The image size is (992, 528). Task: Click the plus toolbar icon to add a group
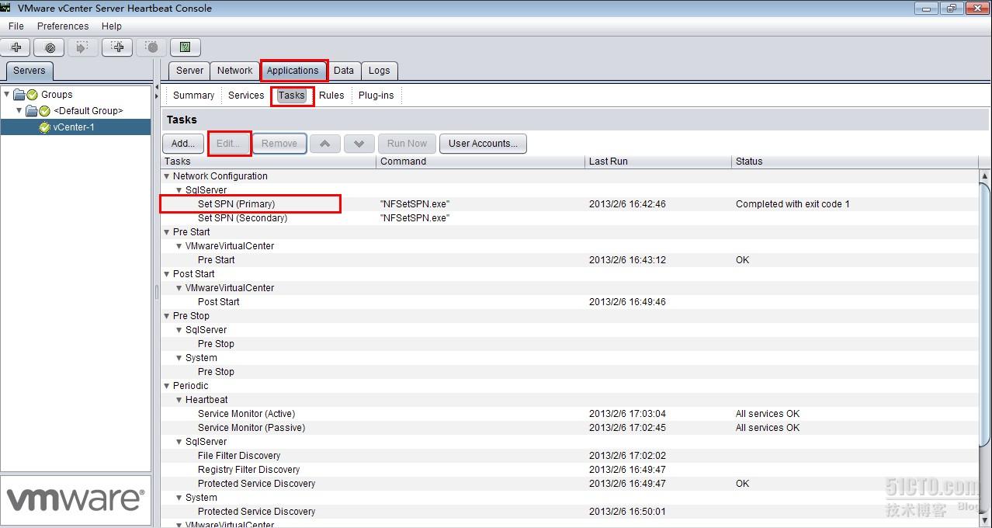(16, 47)
